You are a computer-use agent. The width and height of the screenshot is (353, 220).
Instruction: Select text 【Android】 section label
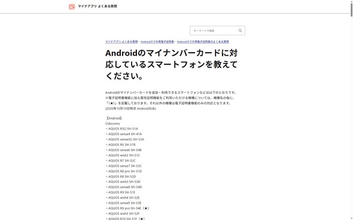(114, 118)
